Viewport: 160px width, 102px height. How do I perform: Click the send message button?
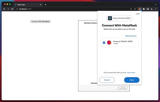123,88
